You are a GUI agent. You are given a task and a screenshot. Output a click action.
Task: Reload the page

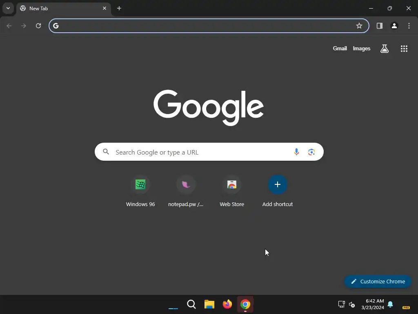coord(38,26)
